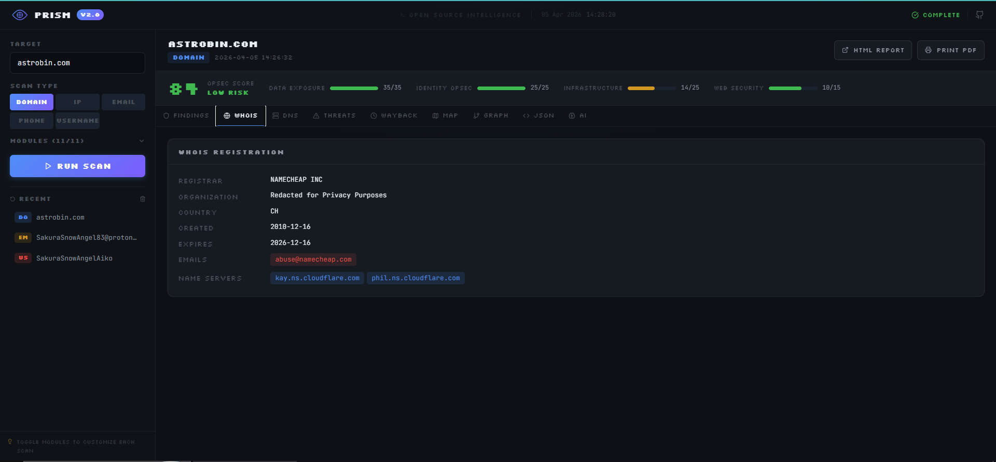This screenshot has width=996, height=462.
Task: View the JSON tab
Action: pyautogui.click(x=538, y=116)
